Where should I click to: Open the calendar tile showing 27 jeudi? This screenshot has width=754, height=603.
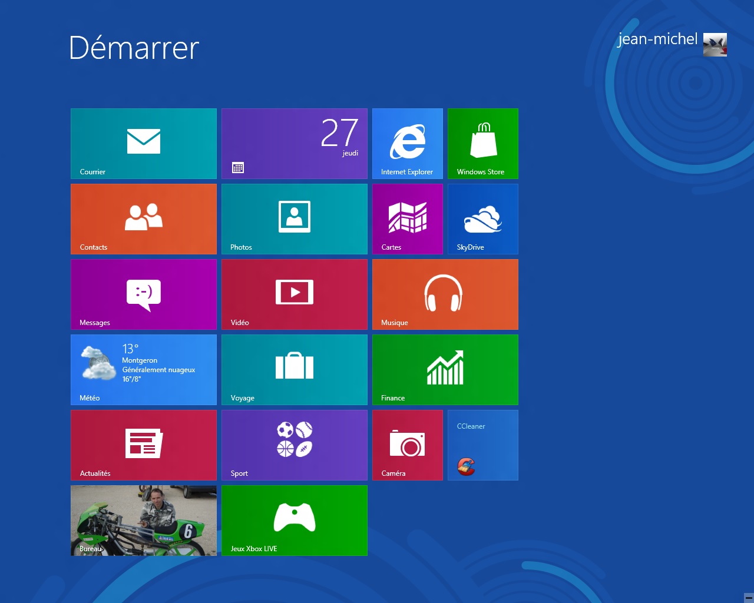point(295,144)
